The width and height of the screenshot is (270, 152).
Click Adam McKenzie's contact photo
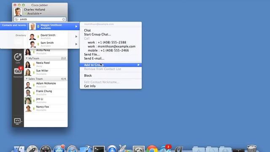[x=28, y=85]
